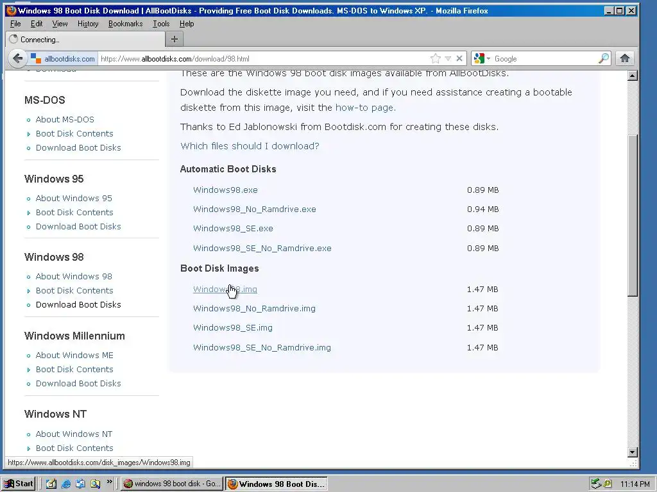The height and width of the screenshot is (492, 657).
Task: Select 'Windows 98 Boot Dis...' taskbar button
Action: click(x=277, y=484)
